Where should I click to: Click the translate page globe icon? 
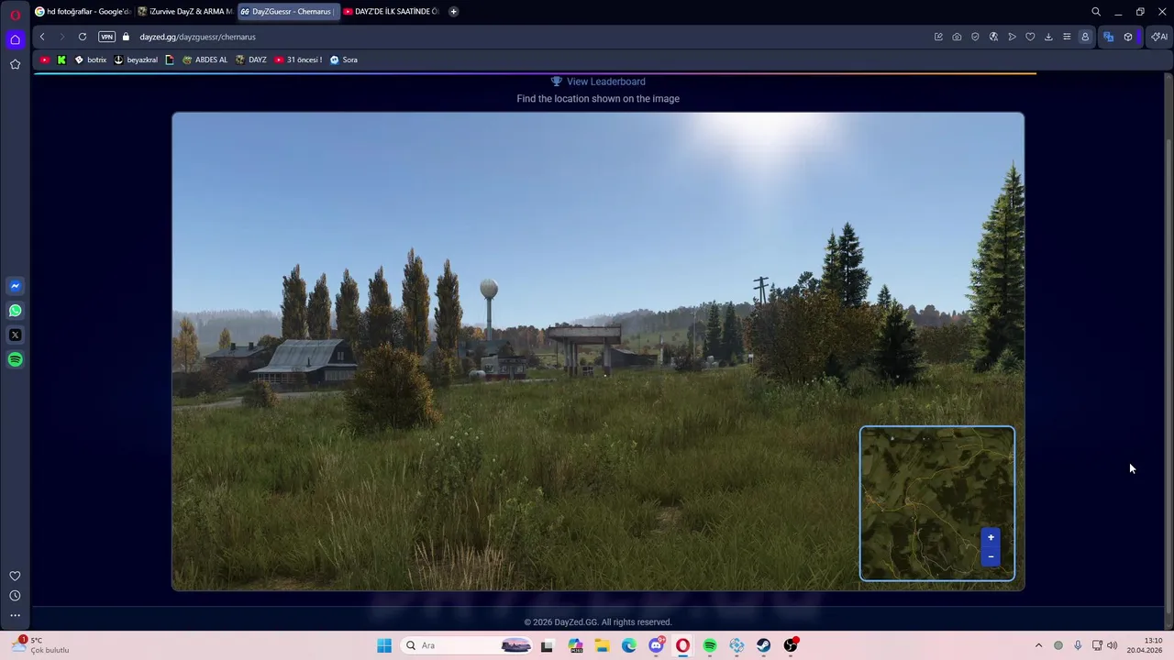coord(993,37)
